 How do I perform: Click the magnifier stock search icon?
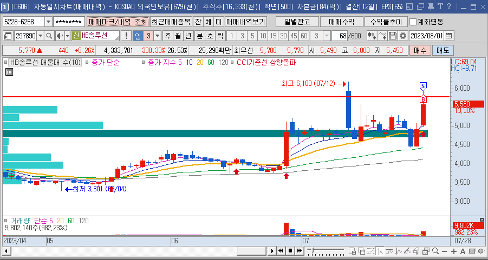click(x=49, y=36)
